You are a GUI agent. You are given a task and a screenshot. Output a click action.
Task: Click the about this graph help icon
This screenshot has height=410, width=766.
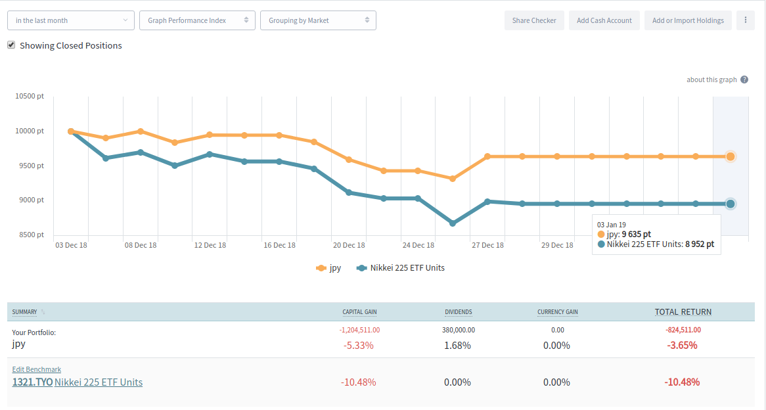pyautogui.click(x=744, y=80)
